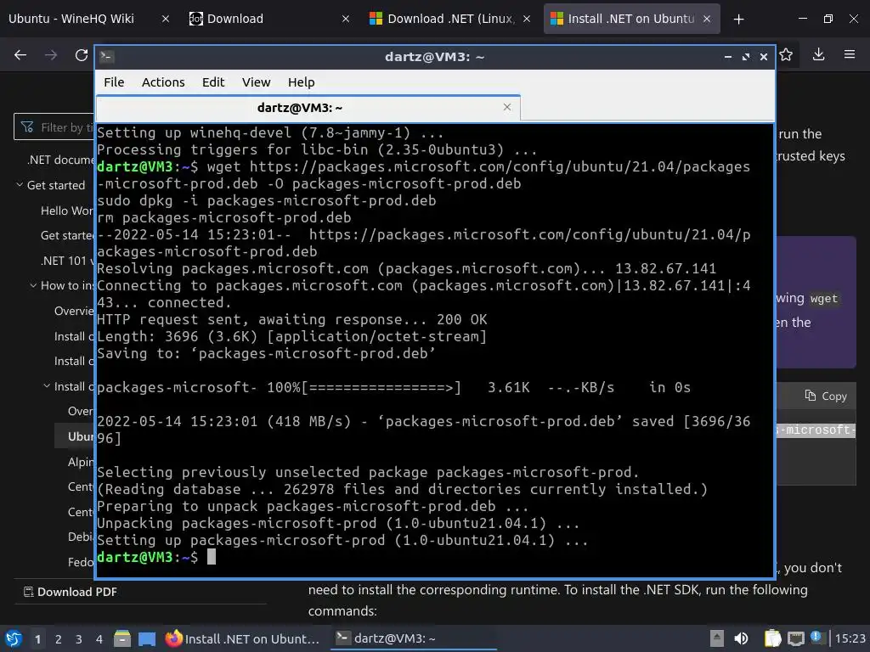The height and width of the screenshot is (652, 870).
Task: Activate Firefox Install .NET taskbar entry
Action: point(242,638)
